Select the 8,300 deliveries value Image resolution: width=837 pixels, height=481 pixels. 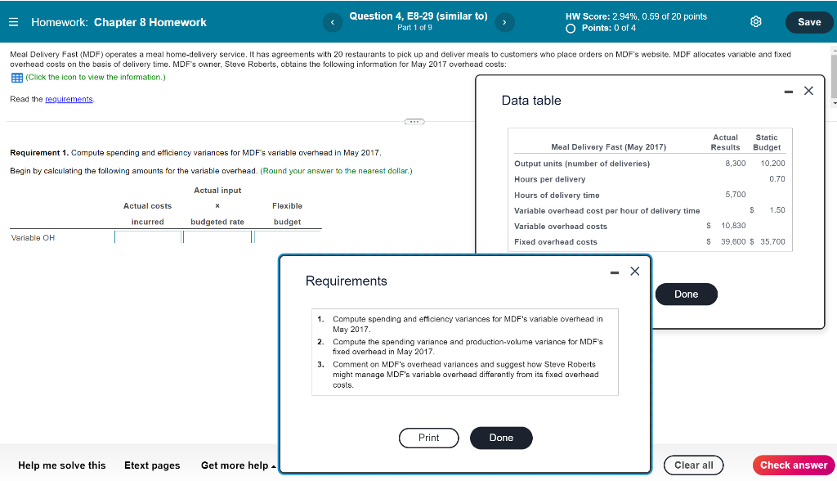tap(735, 164)
